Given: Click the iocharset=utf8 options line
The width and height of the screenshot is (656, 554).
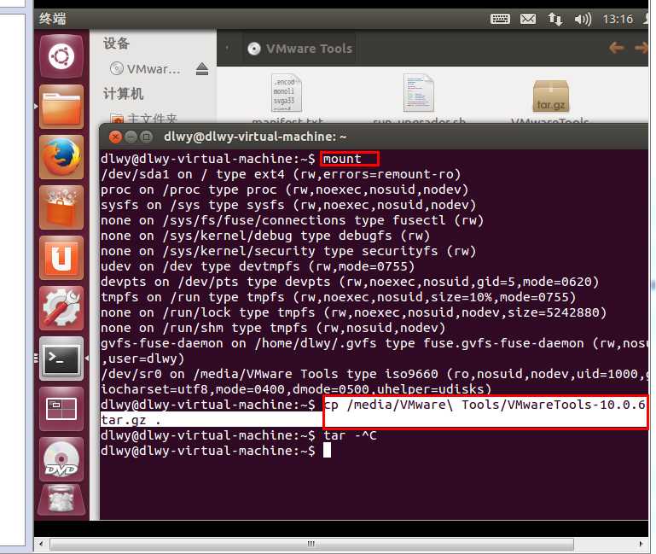Looking at the screenshot, I should 296,389.
